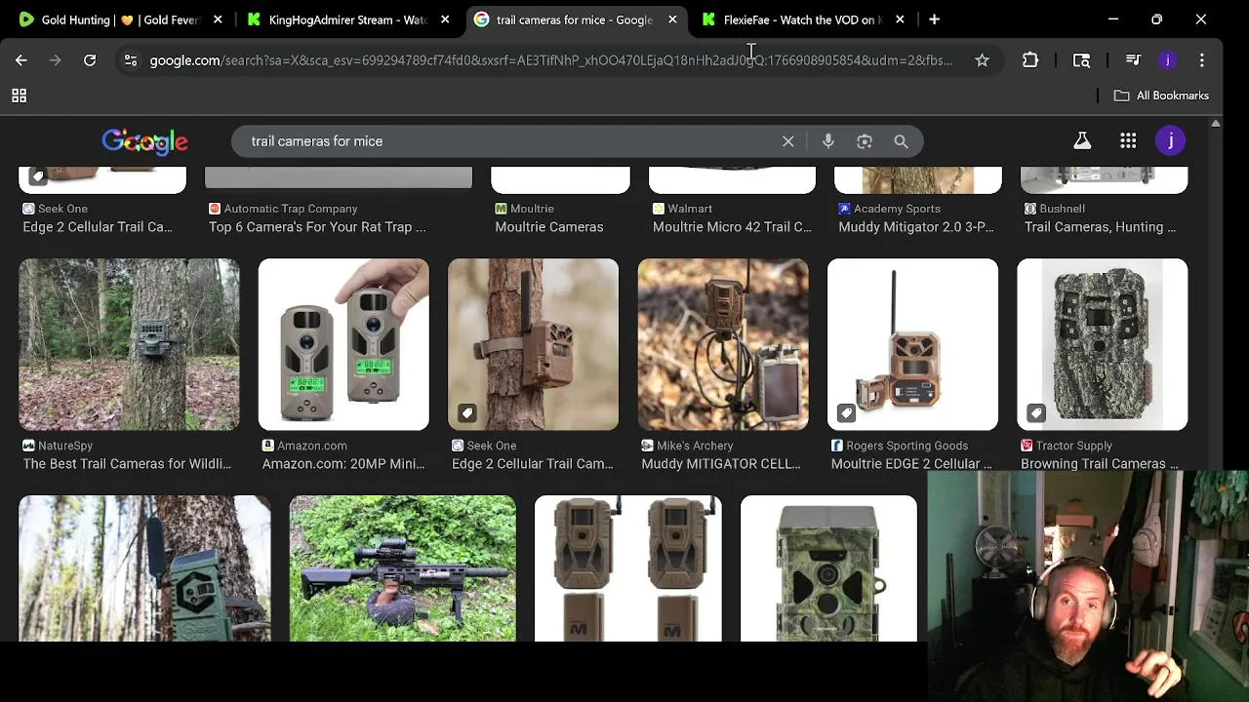Open Search Labs flask icon
Viewport: 1249px width, 702px height.
1082,141
